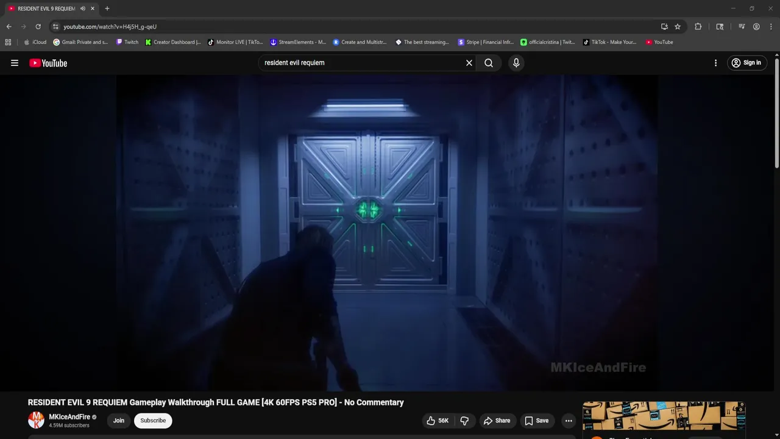
Task: Open YouTube settings three-dot menu
Action: [x=715, y=63]
